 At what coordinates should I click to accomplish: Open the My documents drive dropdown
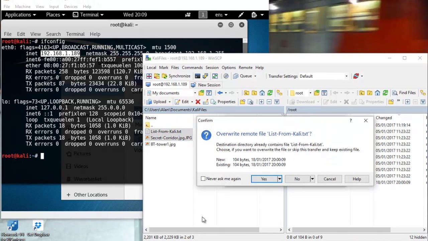click(x=195, y=93)
